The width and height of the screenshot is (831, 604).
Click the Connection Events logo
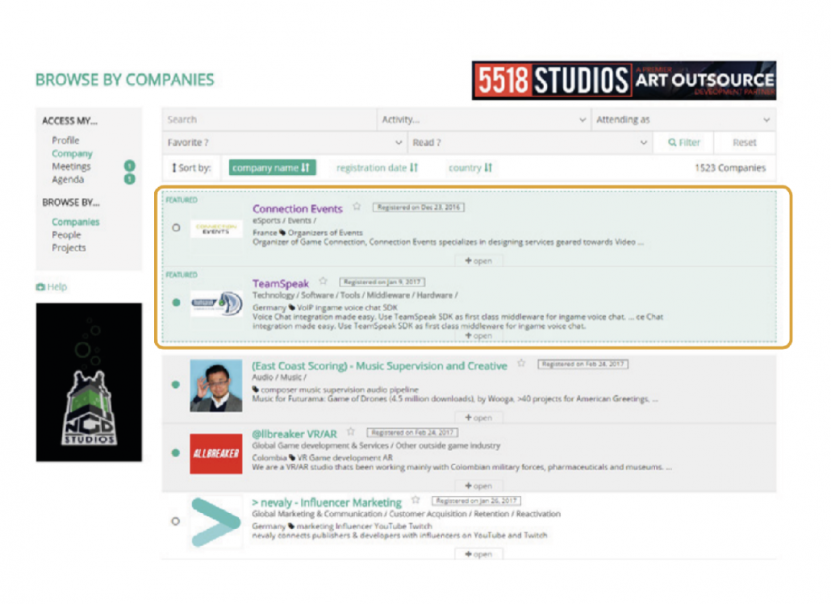[216, 229]
